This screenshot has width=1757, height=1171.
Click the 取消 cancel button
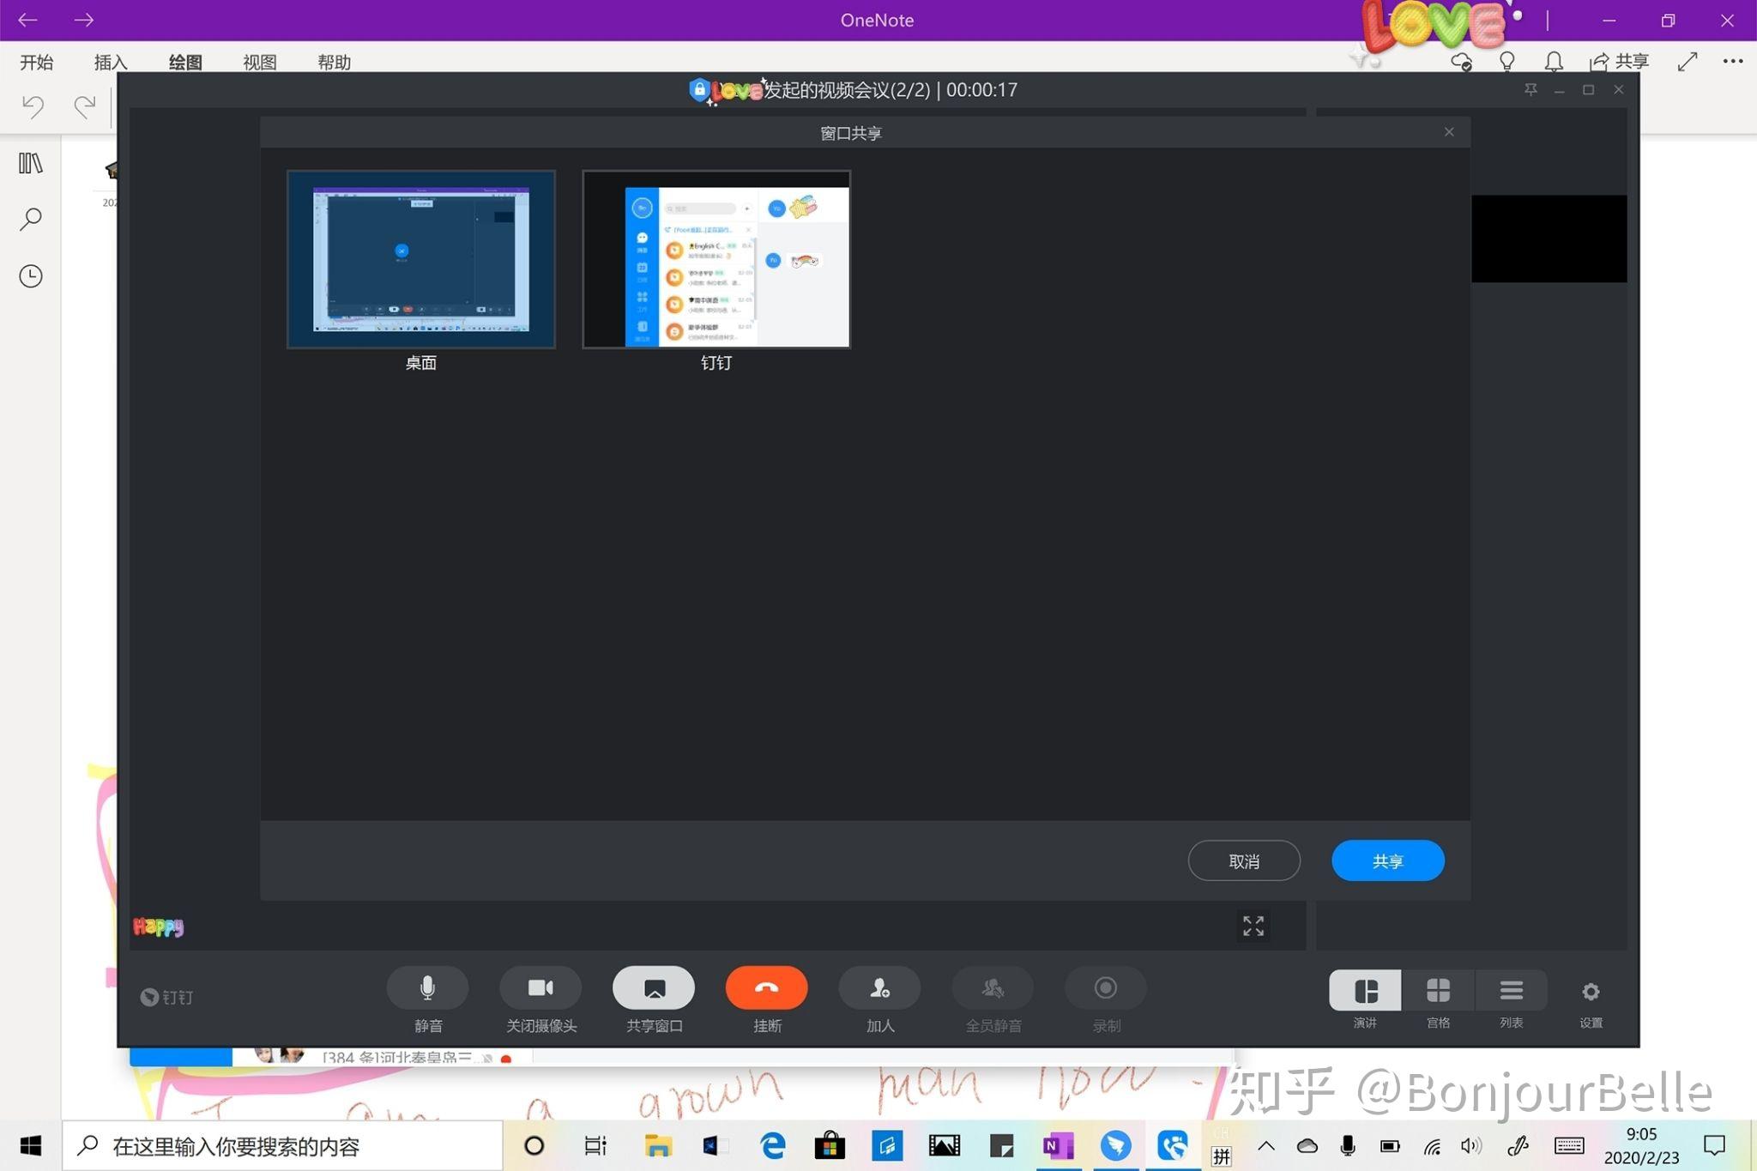[x=1244, y=860]
